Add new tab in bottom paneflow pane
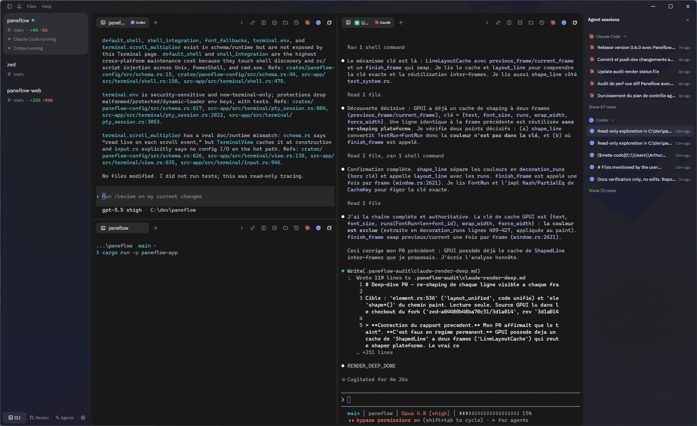 156,228
